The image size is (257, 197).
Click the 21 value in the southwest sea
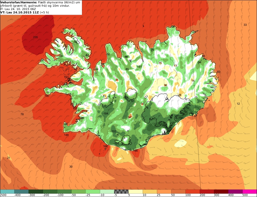pos(8,158)
